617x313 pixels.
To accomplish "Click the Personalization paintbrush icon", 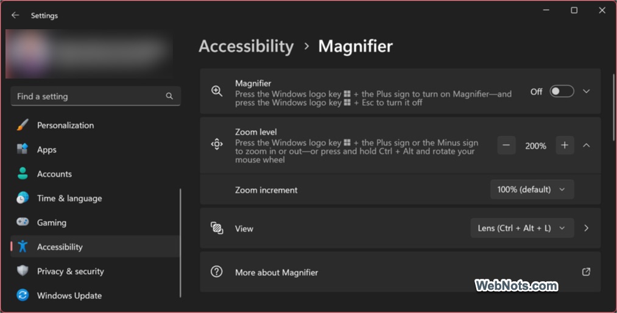I will pos(23,125).
